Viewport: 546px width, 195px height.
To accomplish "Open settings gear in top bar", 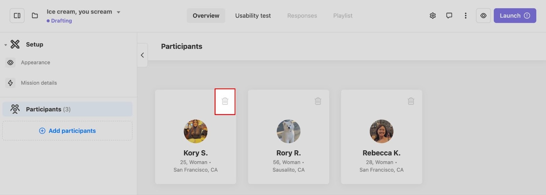I will coord(433,16).
